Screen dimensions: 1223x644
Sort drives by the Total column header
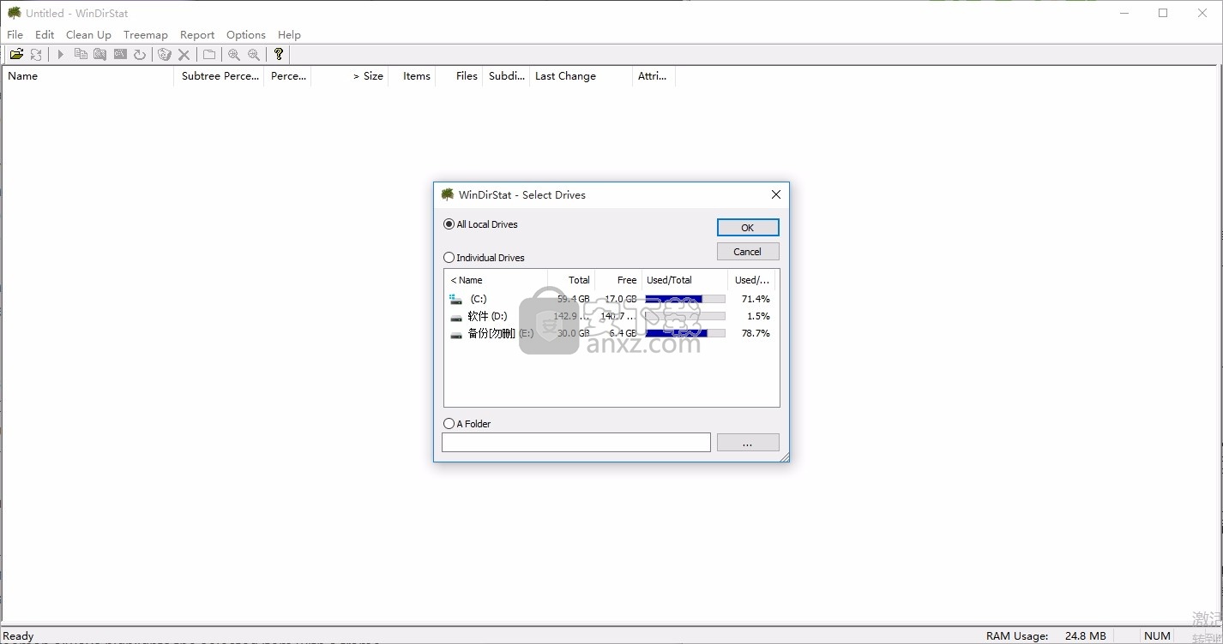click(x=571, y=280)
